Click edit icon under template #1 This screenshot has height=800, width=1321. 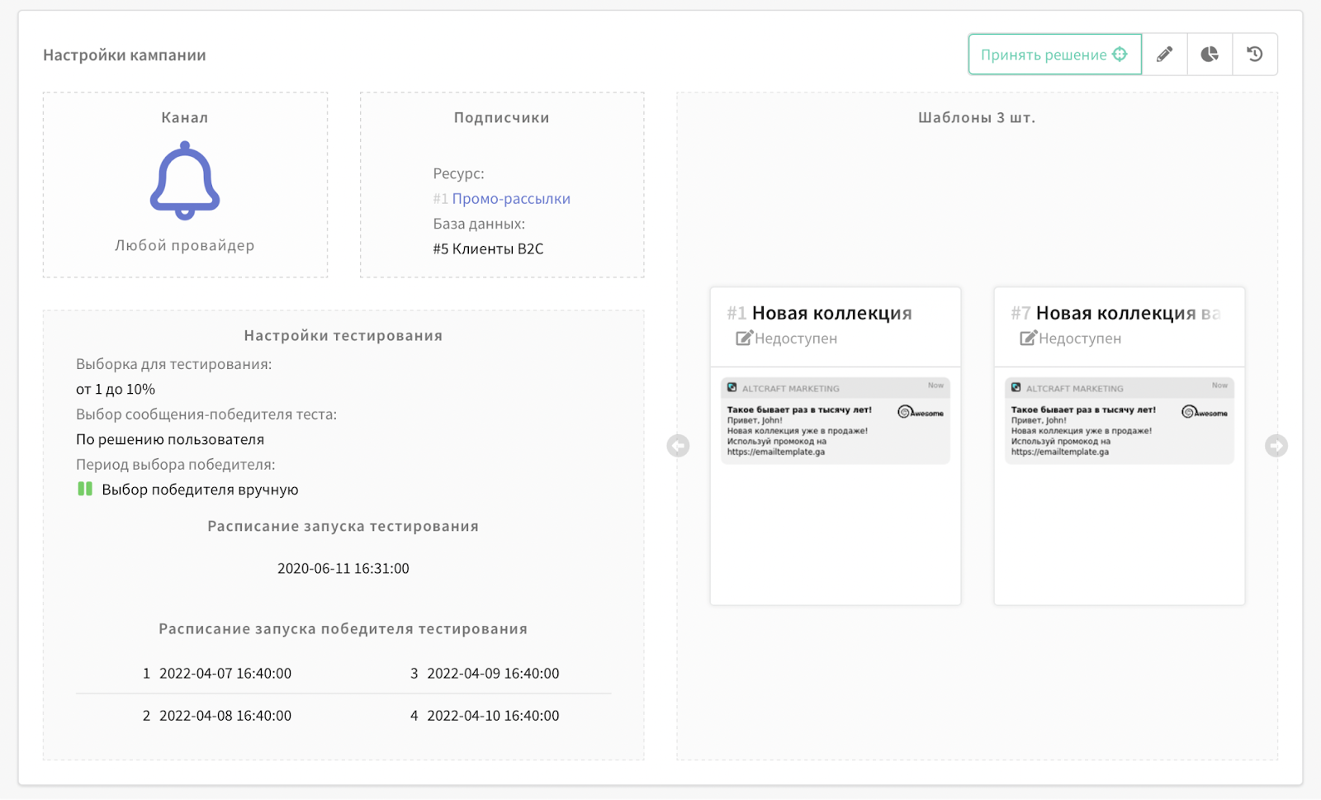(744, 338)
